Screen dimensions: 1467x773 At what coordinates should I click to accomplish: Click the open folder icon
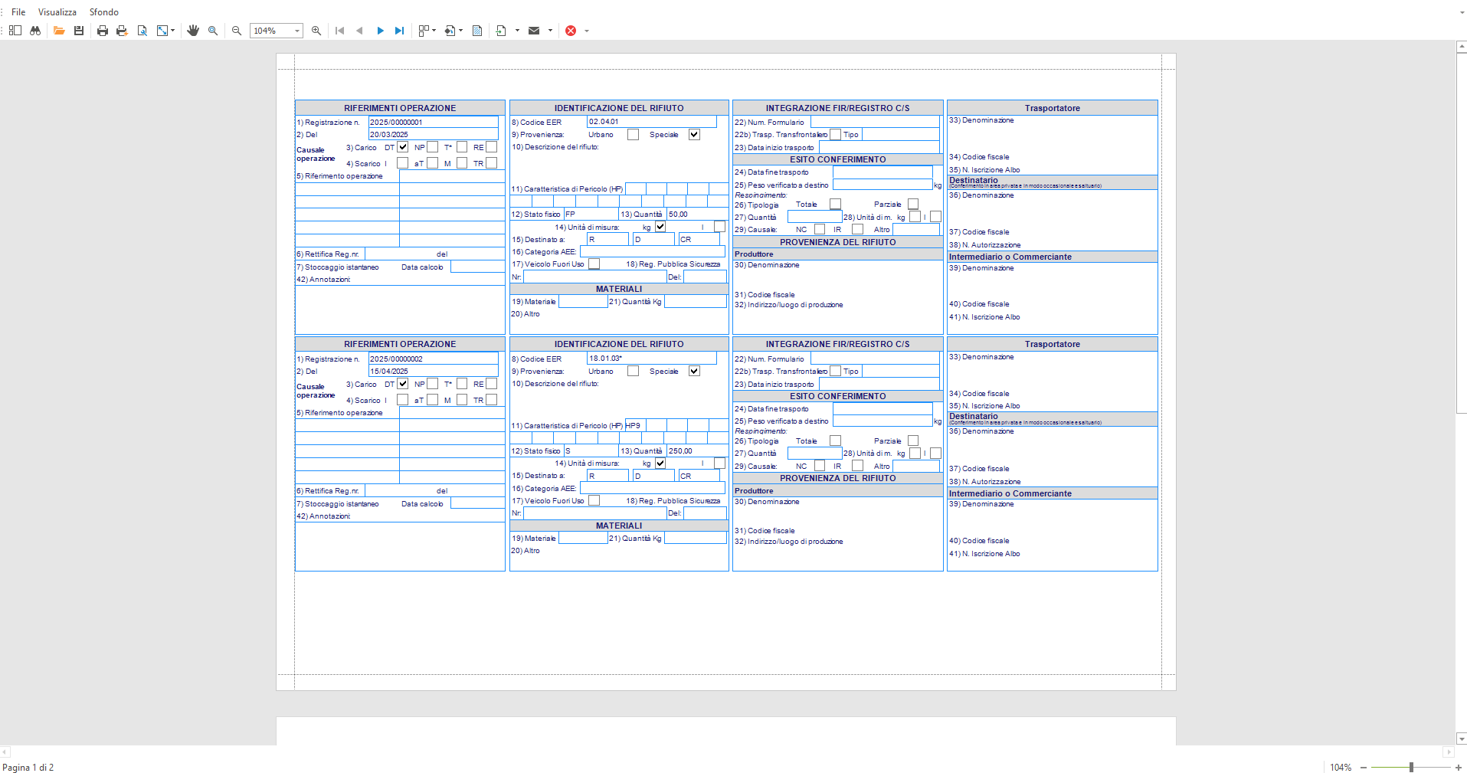59,31
